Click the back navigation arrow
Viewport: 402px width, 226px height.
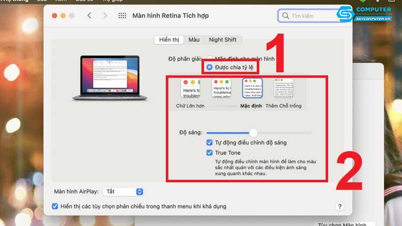pos(89,16)
